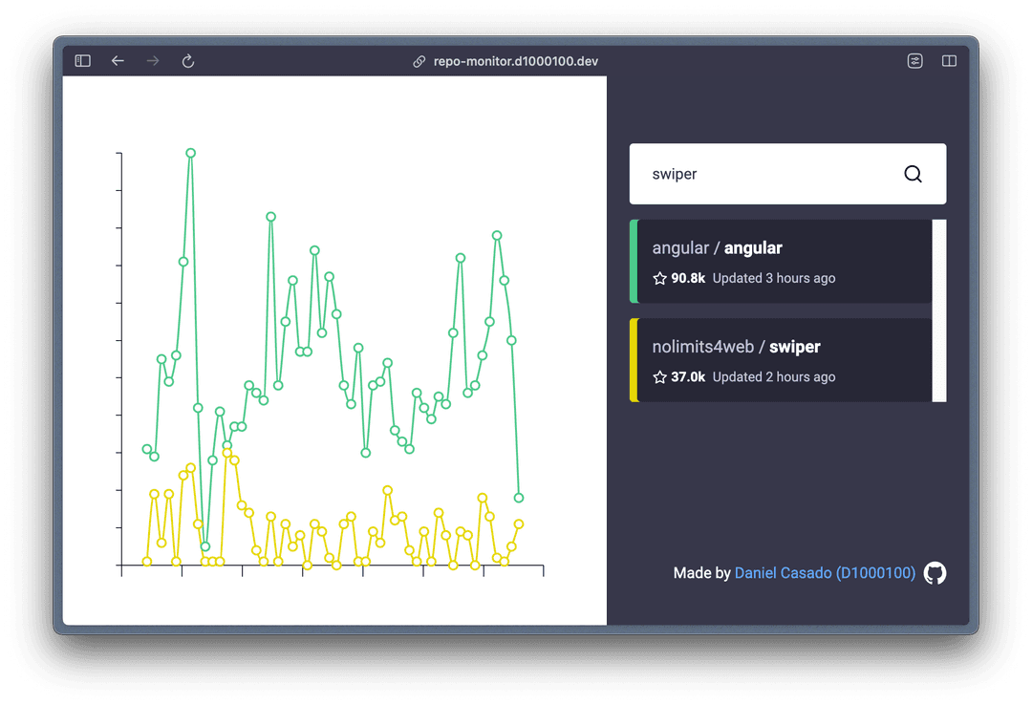The image size is (1032, 705).
Task: Click the repository list scrollbar
Action: 939,310
